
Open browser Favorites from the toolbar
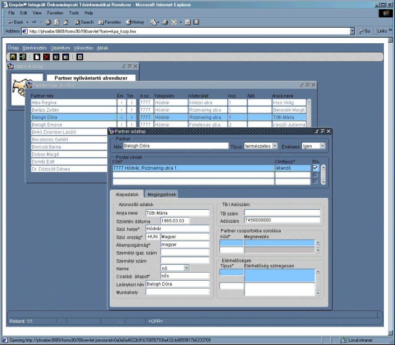109,22
